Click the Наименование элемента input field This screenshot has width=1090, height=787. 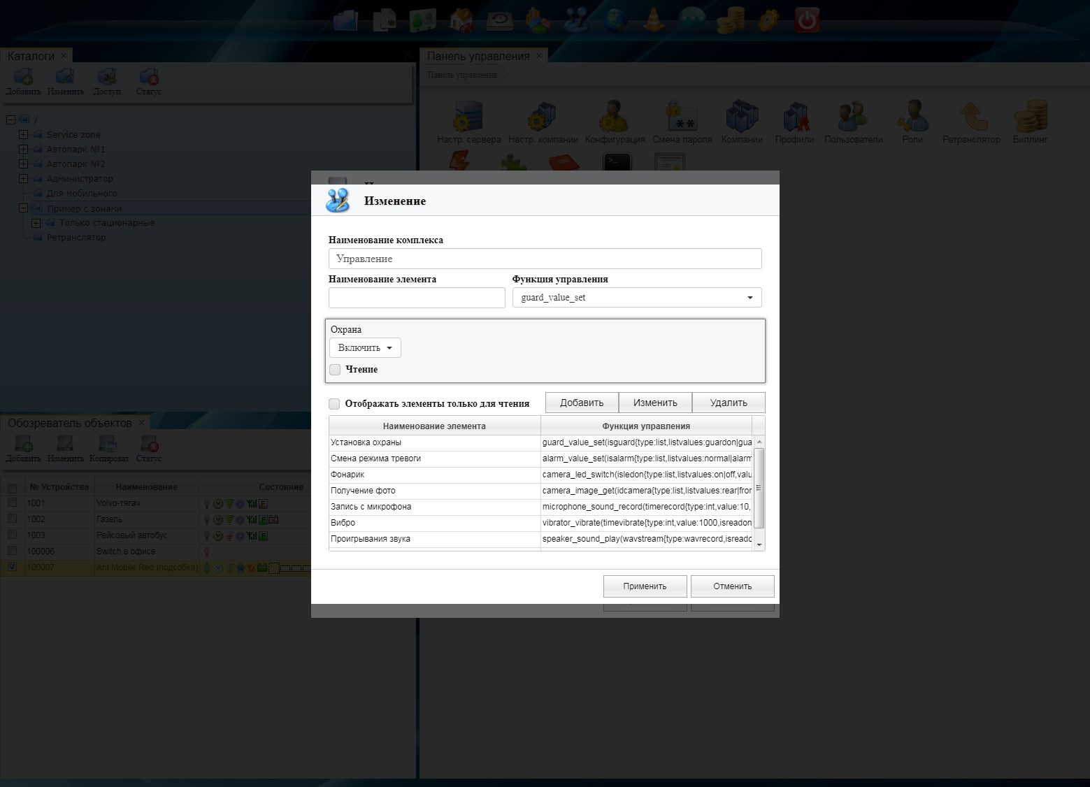(x=417, y=298)
